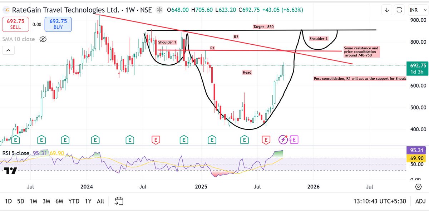Screen dimensions: 429x211
Task: Click the 2024 label on time axis
Action: pyautogui.click(x=87, y=186)
